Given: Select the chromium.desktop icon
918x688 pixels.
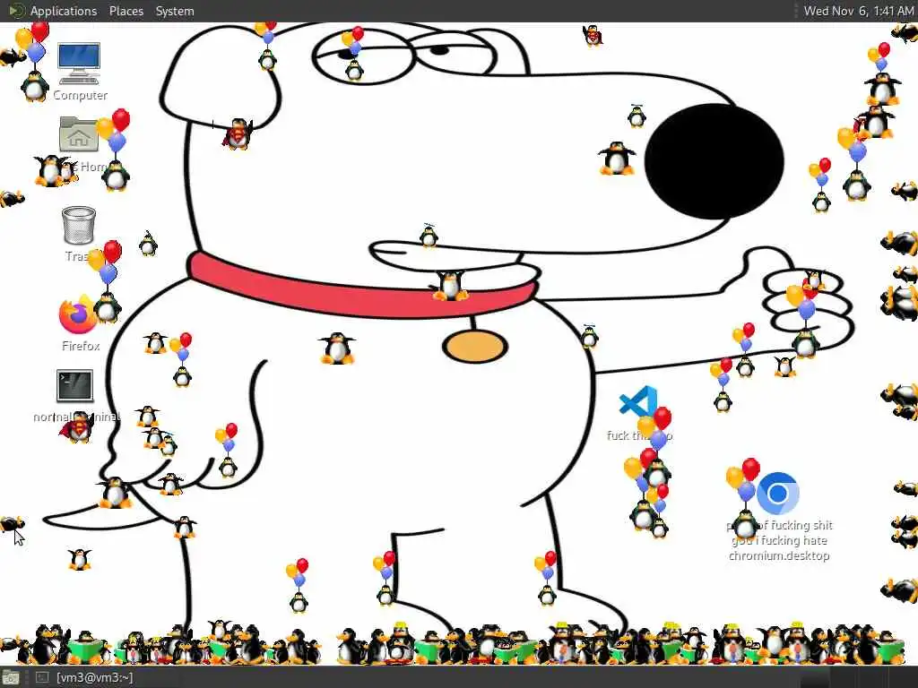Looking at the screenshot, I should pyautogui.click(x=777, y=494).
